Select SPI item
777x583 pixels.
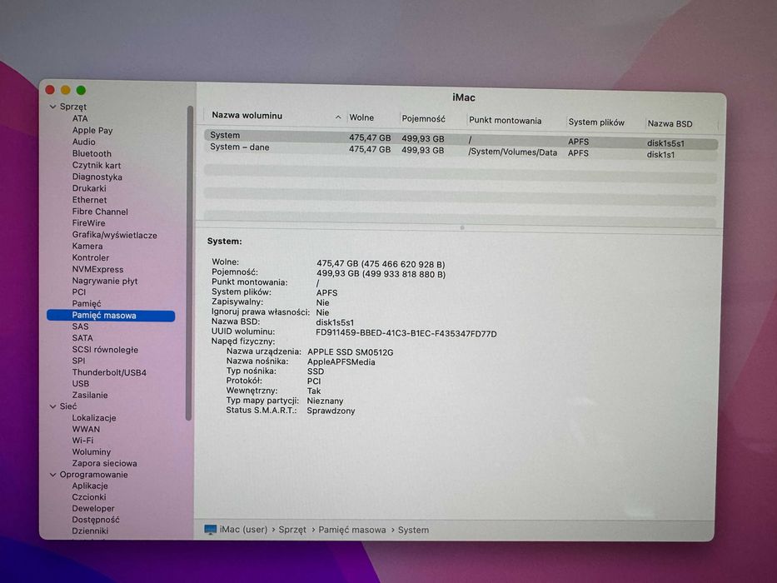pyautogui.click(x=78, y=361)
